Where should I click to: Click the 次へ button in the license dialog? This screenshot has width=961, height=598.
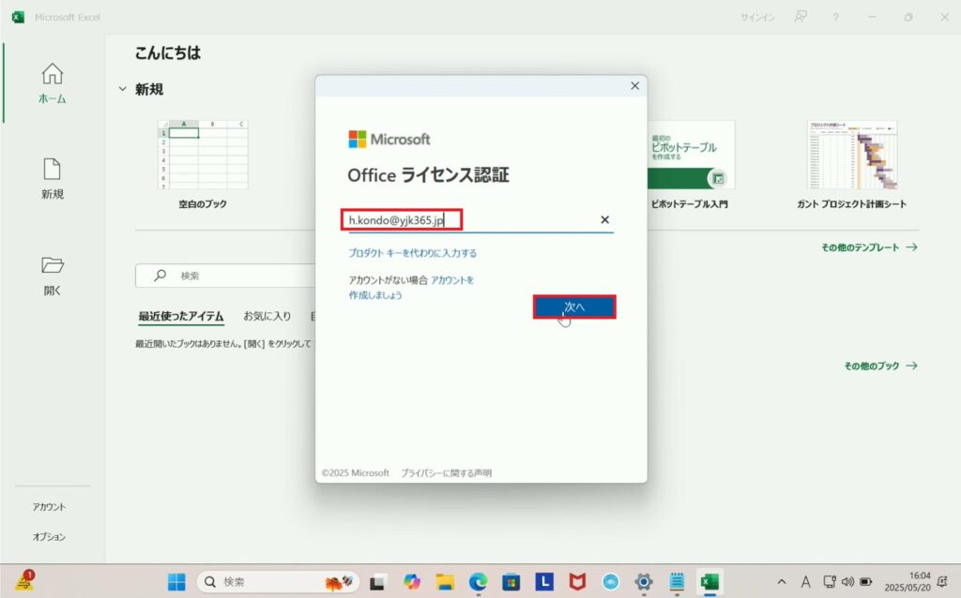(574, 306)
